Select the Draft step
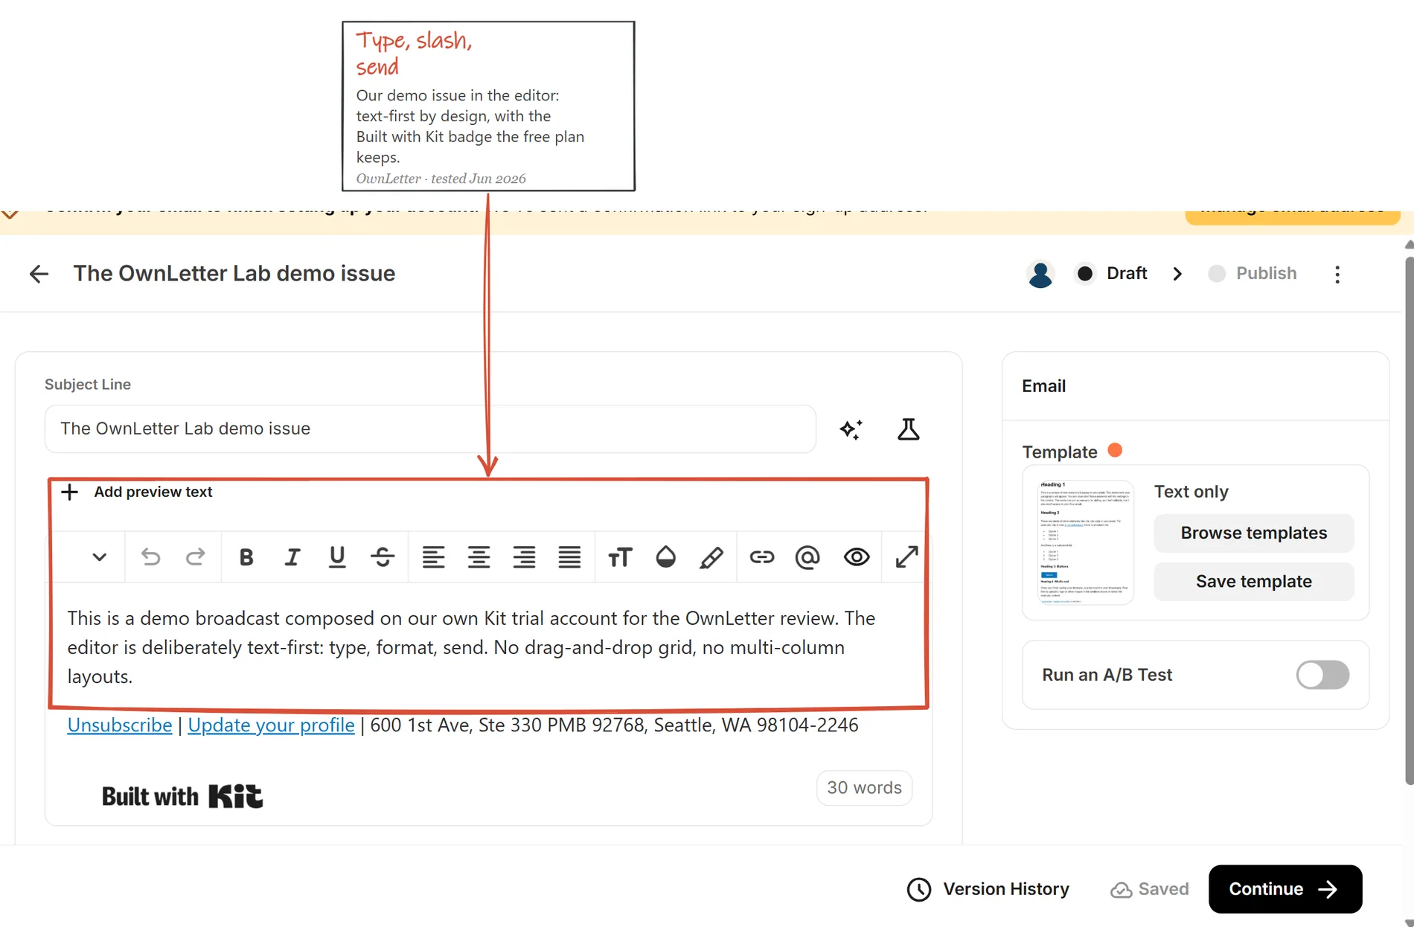The height and width of the screenshot is (927, 1414). click(1112, 274)
